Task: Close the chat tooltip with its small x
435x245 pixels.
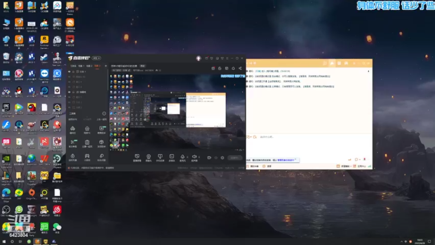Action: tap(296, 160)
